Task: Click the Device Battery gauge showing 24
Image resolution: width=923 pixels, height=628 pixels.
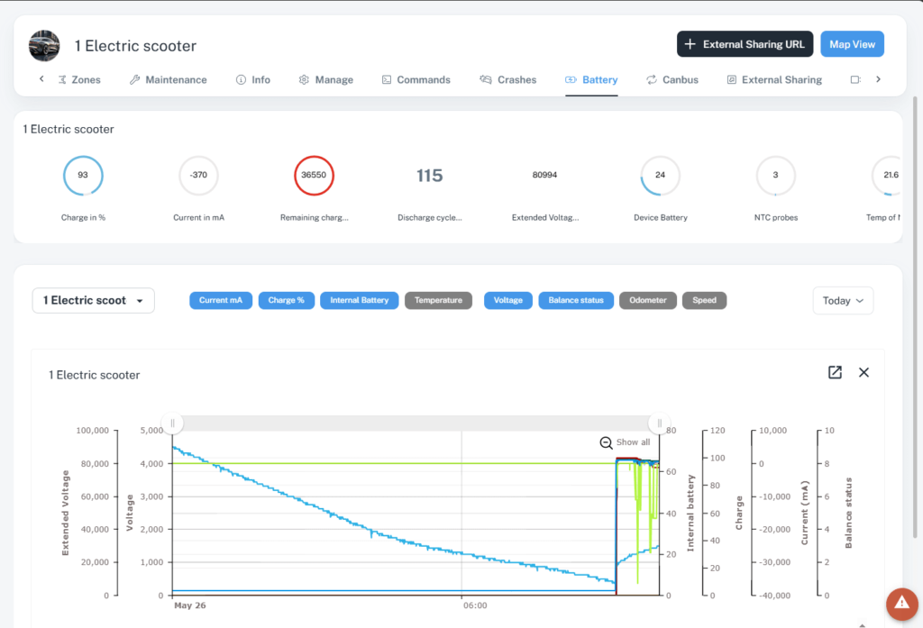Action: click(660, 176)
